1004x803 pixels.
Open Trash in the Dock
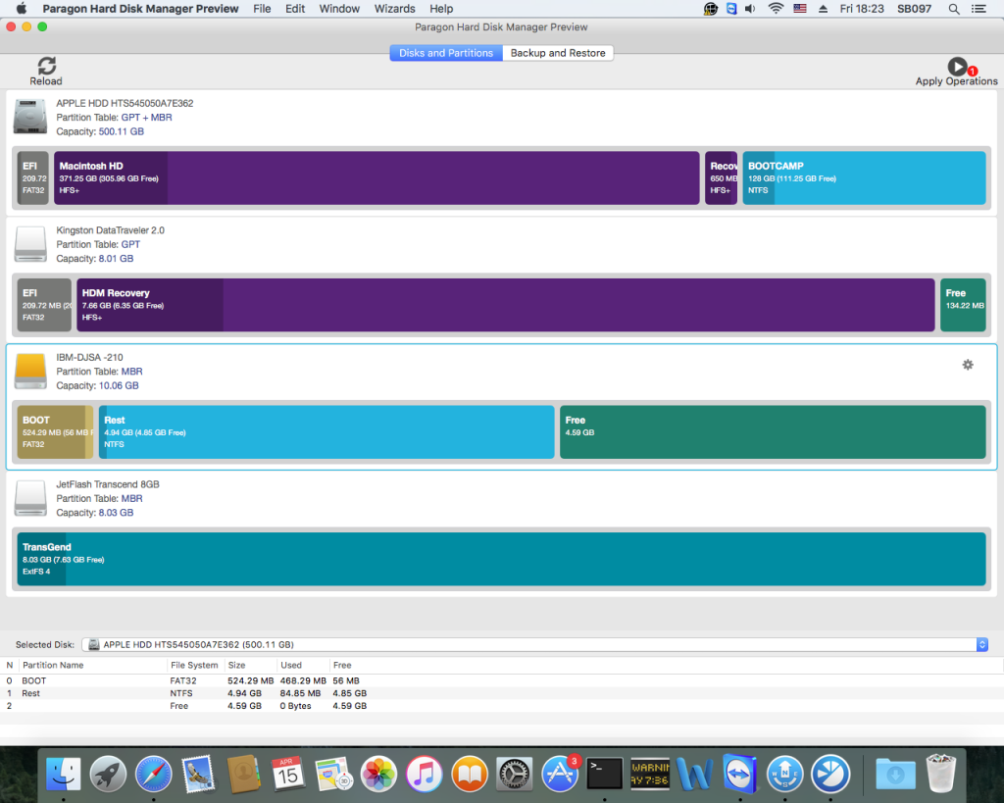[940, 774]
